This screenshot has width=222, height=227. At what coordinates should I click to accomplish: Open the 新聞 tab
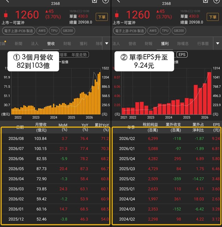click(18, 44)
